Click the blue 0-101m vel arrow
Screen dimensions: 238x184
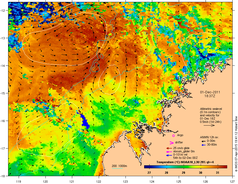point(169,155)
